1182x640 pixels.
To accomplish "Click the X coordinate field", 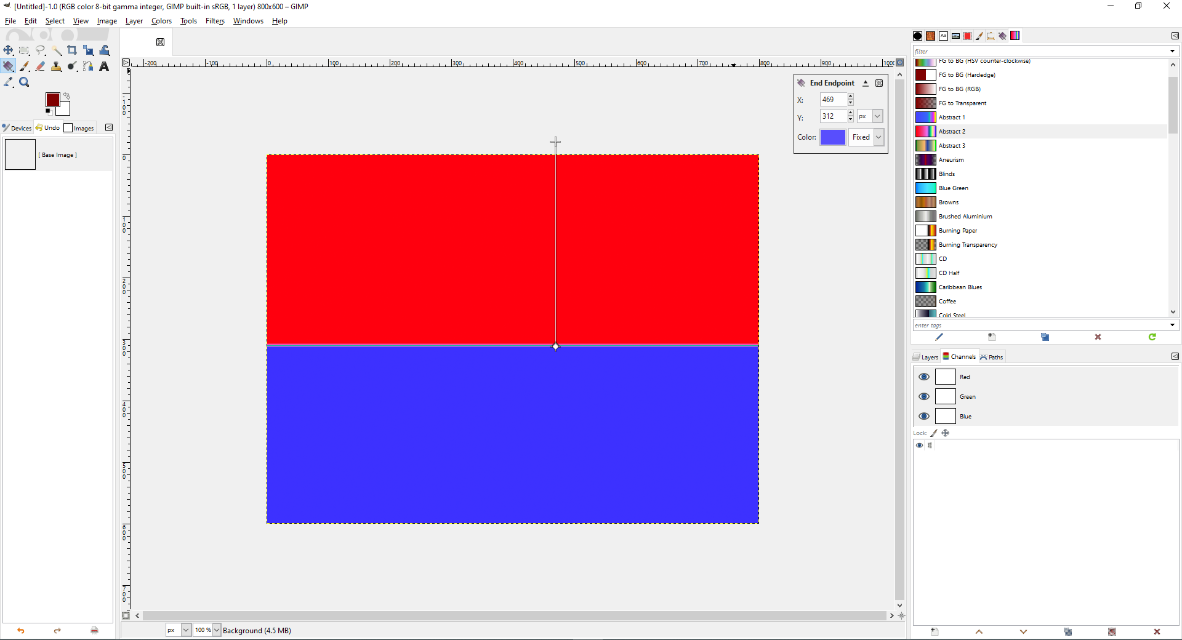I will [833, 100].
